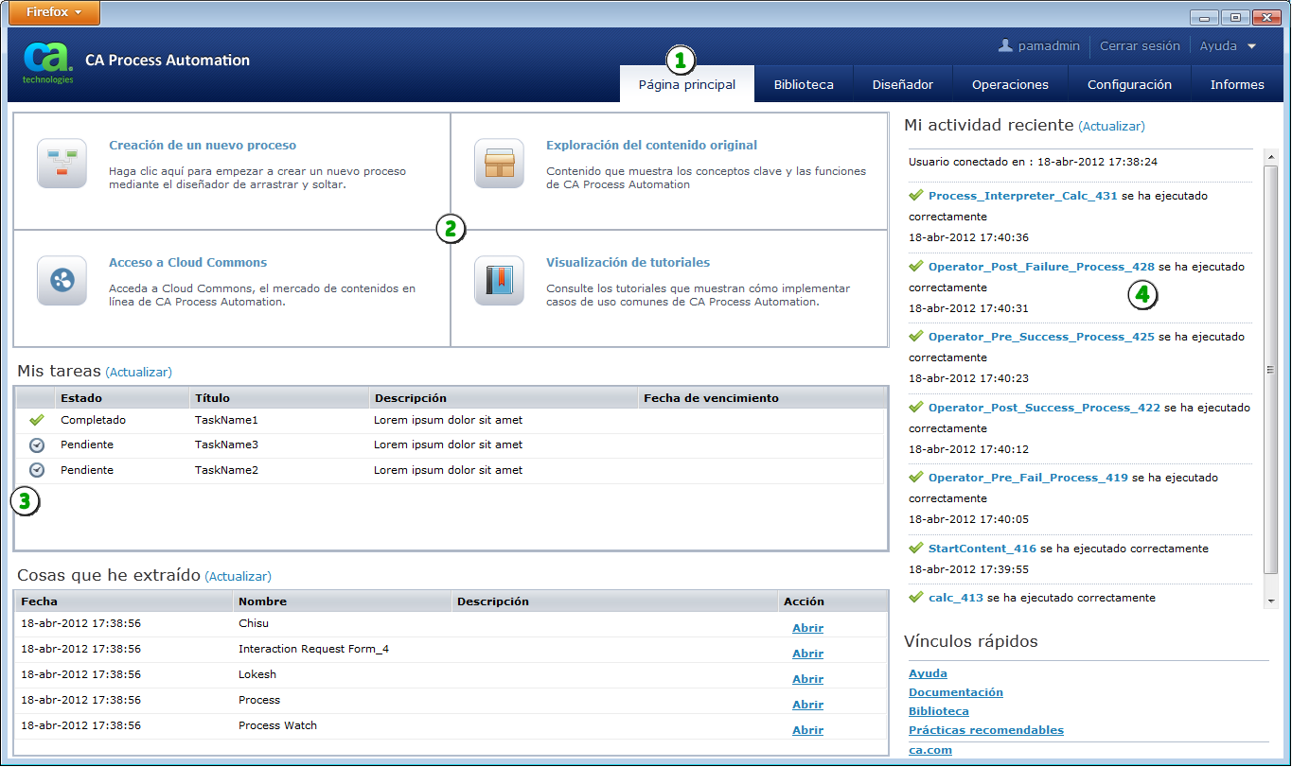
Task: Open the Ayuda dropdown menu
Action: 1228,45
